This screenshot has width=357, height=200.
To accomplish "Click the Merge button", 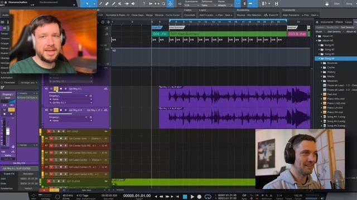I will click(x=149, y=15).
